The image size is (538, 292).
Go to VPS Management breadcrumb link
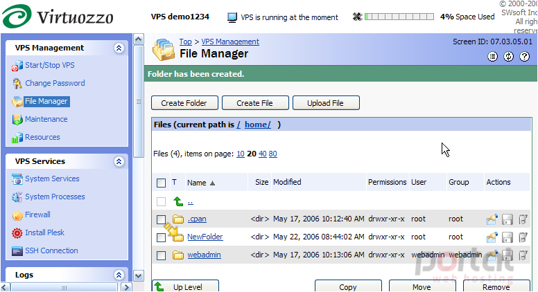click(230, 42)
